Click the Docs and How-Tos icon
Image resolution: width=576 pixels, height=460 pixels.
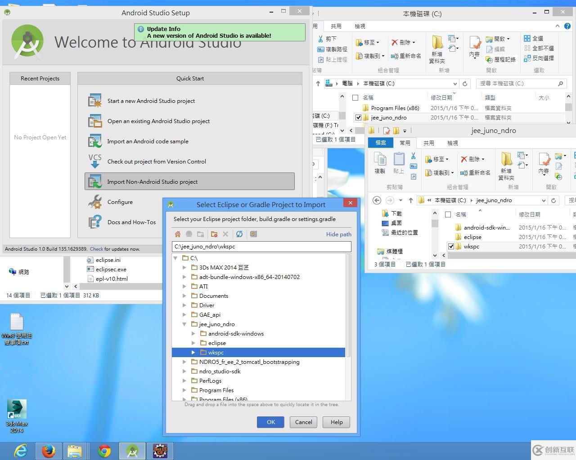(95, 222)
